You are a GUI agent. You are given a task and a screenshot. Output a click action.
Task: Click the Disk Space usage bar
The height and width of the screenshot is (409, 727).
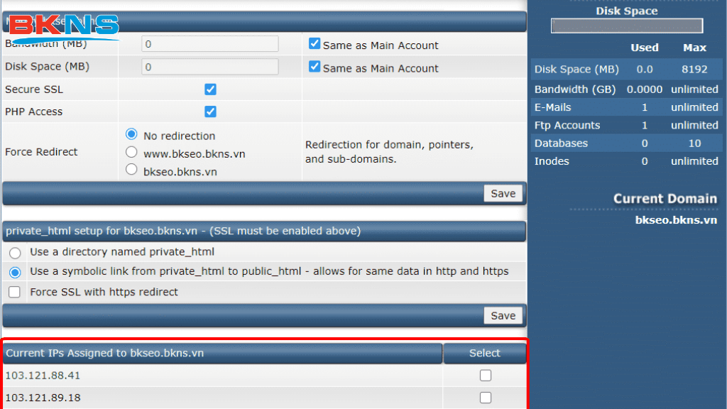[627, 26]
